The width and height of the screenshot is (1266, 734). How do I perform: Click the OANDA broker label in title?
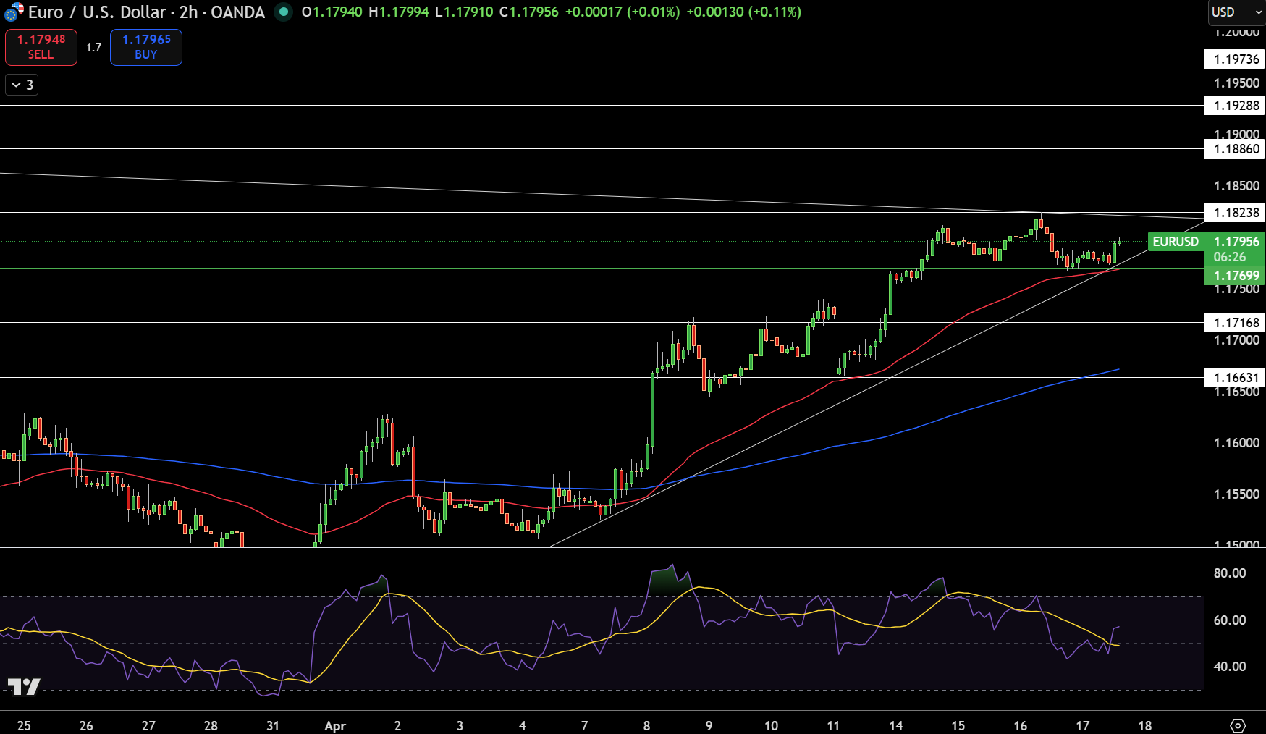(x=238, y=12)
